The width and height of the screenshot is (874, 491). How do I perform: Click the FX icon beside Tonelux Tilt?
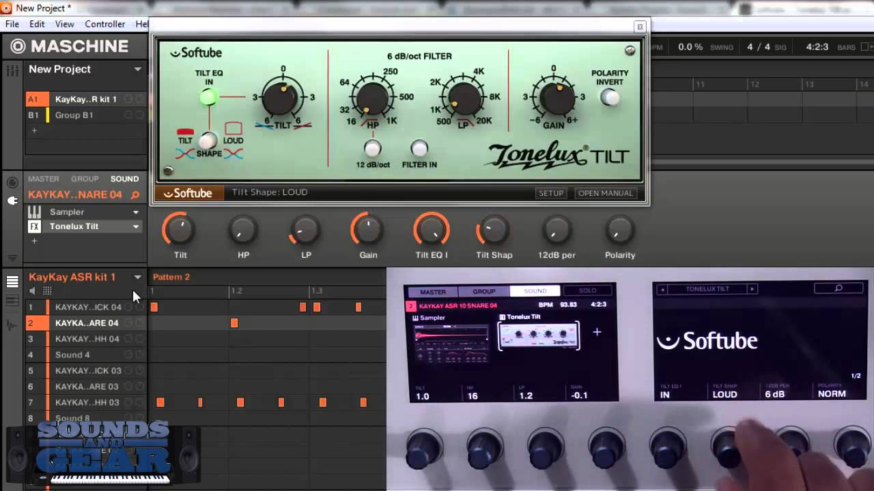click(x=34, y=226)
